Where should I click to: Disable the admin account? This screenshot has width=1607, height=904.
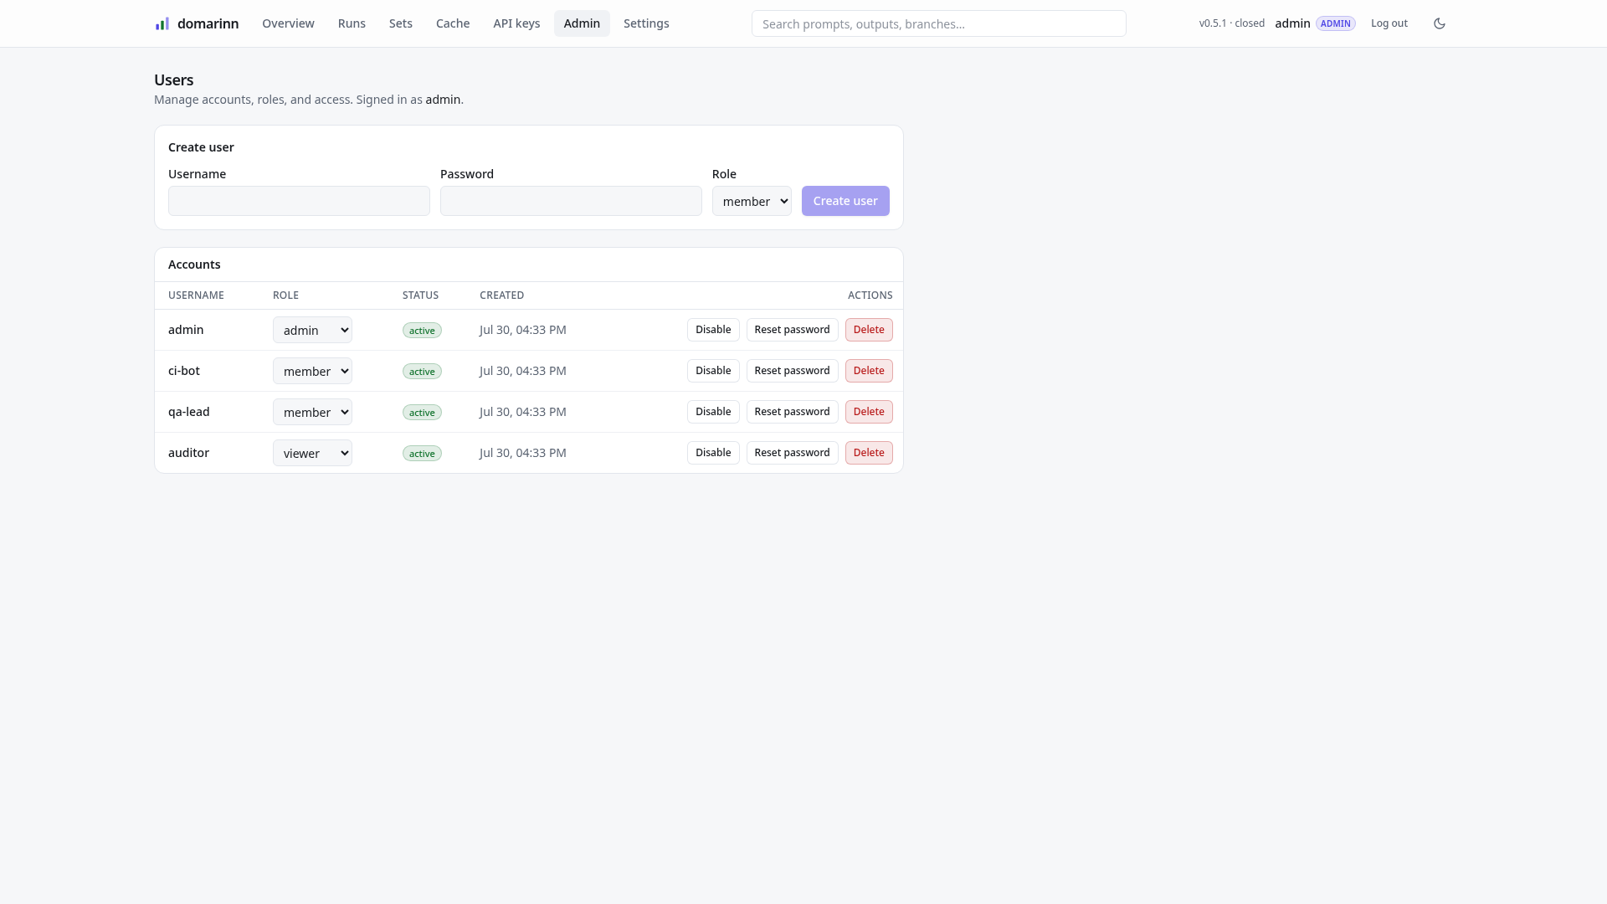pos(713,330)
